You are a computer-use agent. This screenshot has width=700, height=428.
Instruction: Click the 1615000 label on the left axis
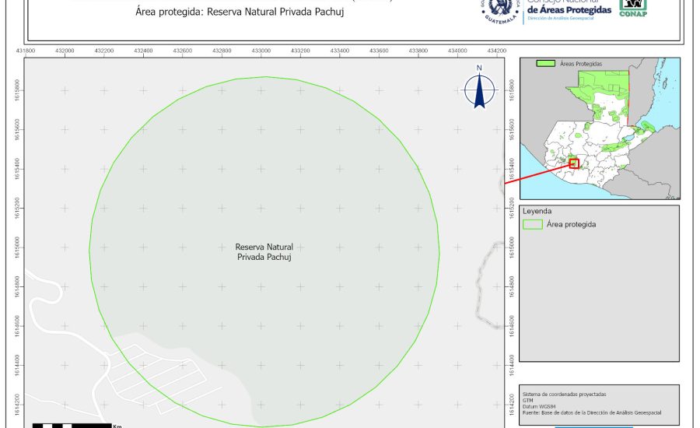point(16,248)
